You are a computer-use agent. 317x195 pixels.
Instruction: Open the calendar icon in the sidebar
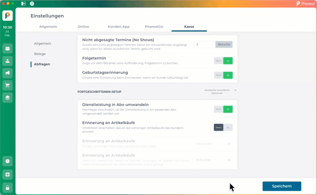7,48
